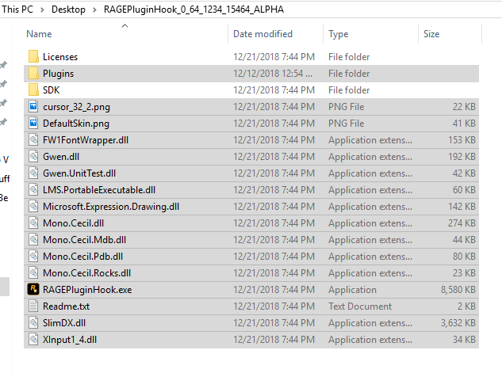The width and height of the screenshot is (502, 373).
Task: Select the XInput1_4.dll file icon
Action: click(33, 339)
